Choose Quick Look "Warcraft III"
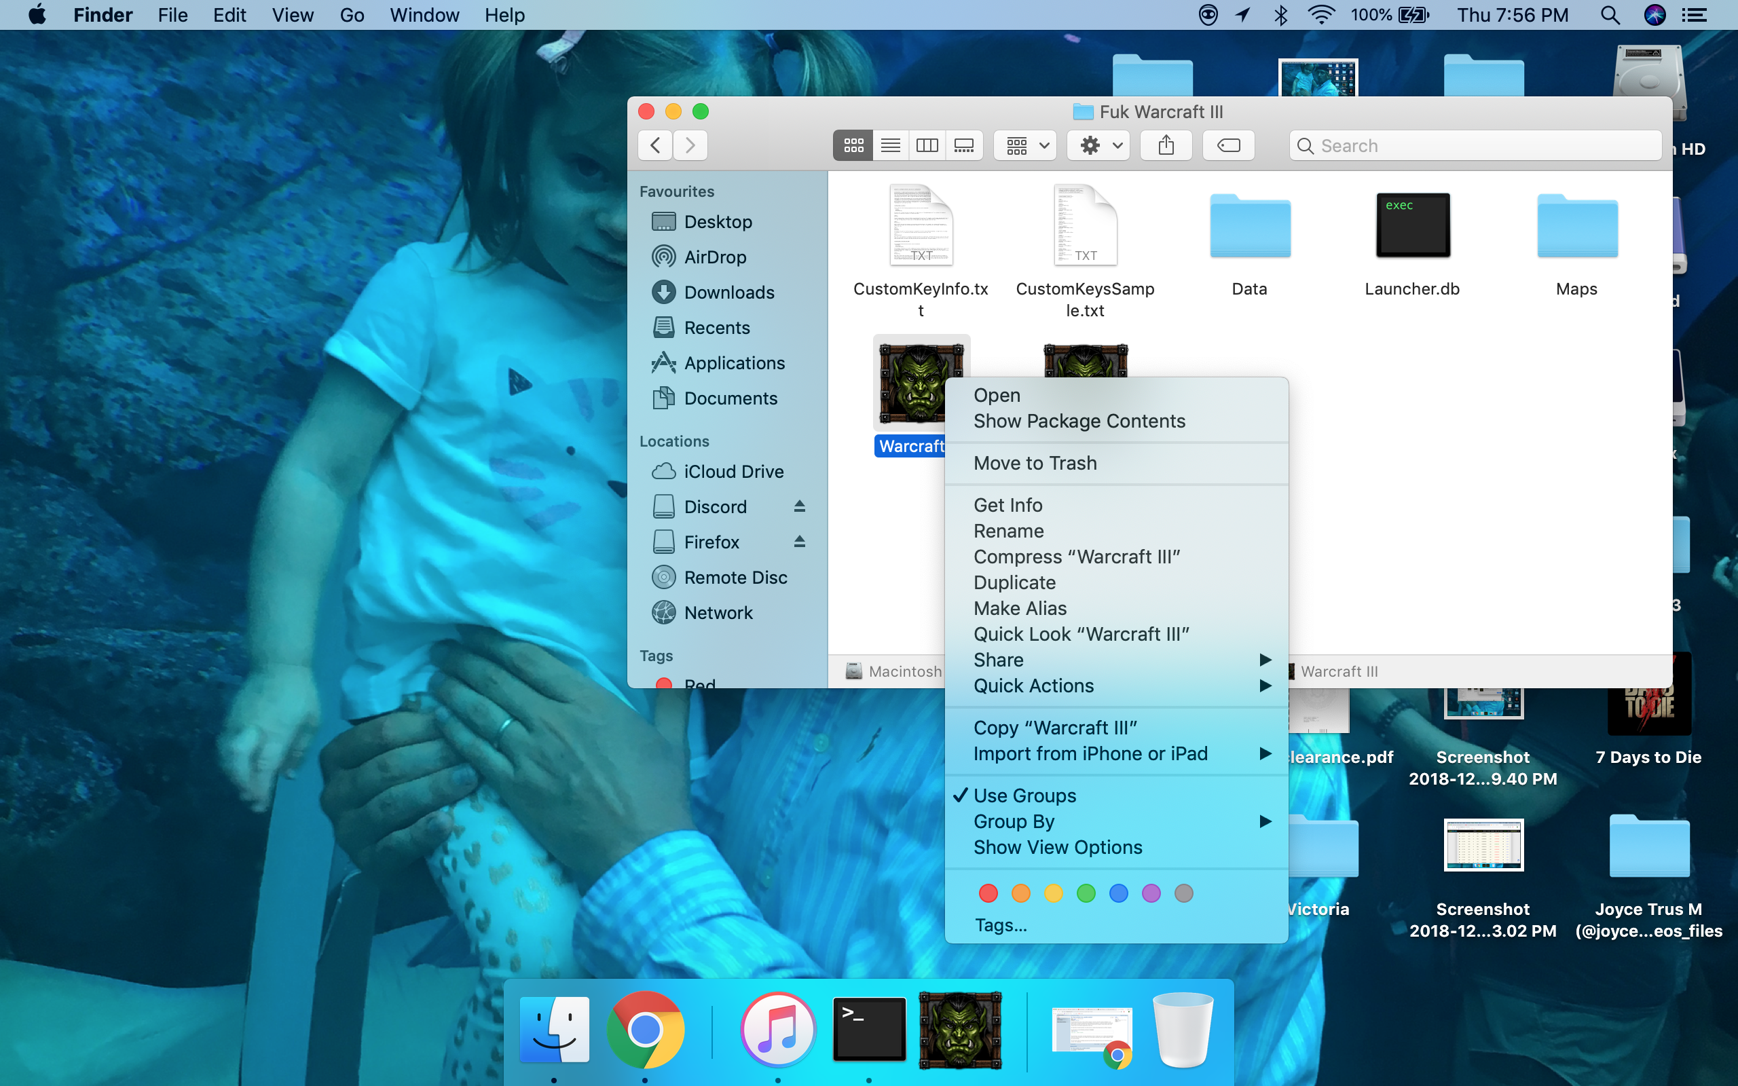 tap(1117, 634)
